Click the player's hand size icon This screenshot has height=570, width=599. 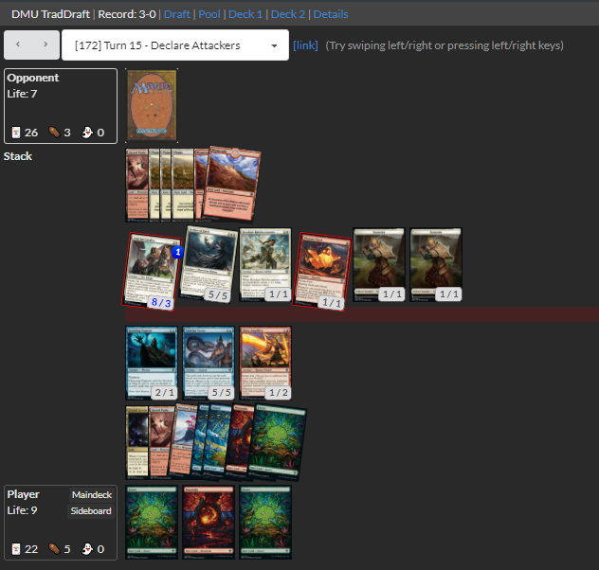(54, 548)
